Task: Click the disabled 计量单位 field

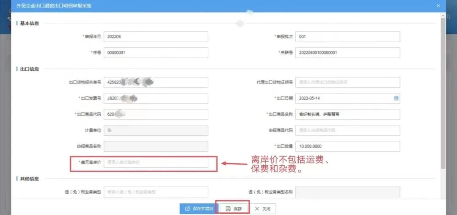Action: click(156, 130)
